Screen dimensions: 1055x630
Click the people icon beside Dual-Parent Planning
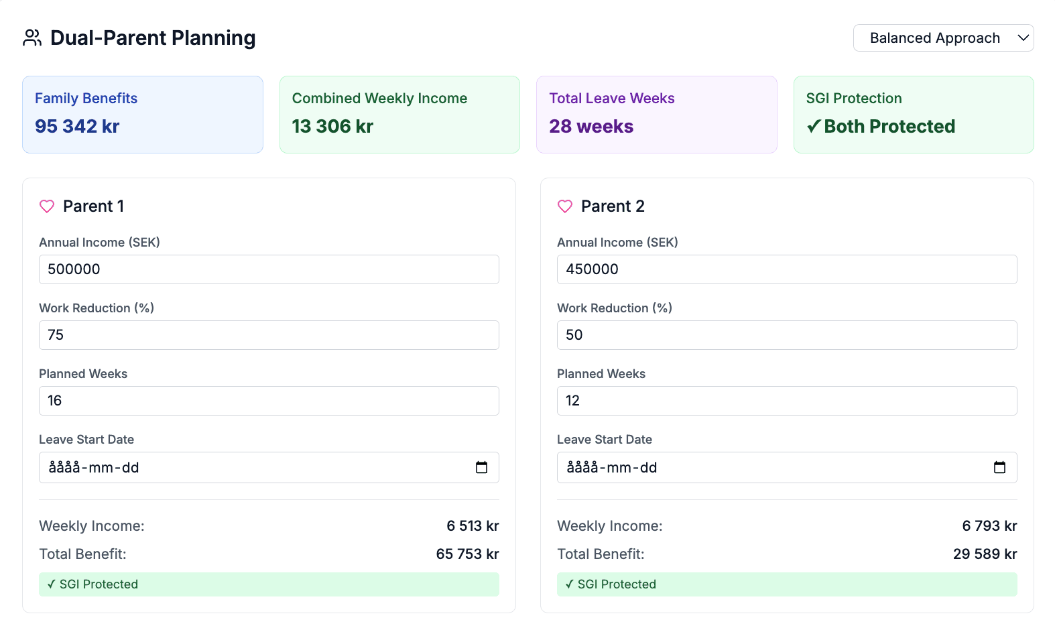tap(32, 38)
